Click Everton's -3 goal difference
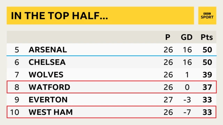 pyautogui.click(x=187, y=100)
